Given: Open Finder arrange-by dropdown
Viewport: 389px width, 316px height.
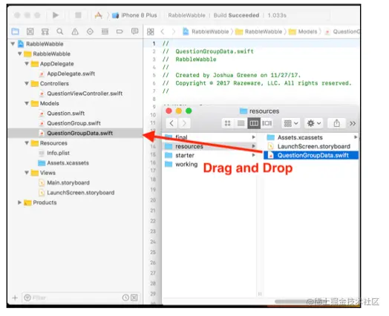Looking at the screenshot, I should pyautogui.click(x=291, y=123).
